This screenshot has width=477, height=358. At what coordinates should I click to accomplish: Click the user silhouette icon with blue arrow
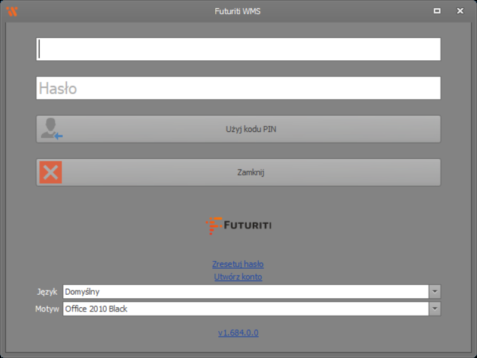tap(51, 129)
